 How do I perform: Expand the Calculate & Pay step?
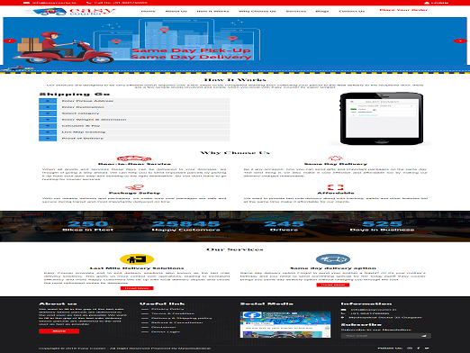pyautogui.click(x=134, y=126)
